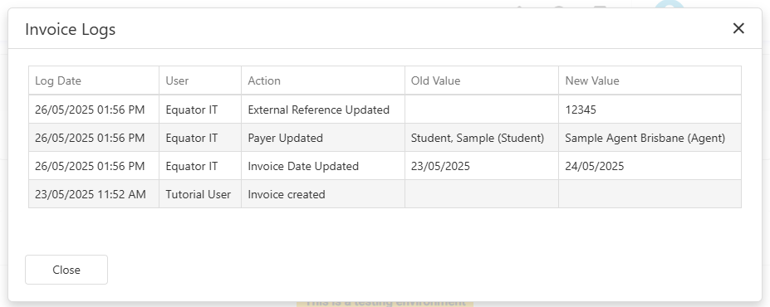Image resolution: width=770 pixels, height=307 pixels.
Task: Click the Invoice Logs dialog title
Action: coord(71,29)
